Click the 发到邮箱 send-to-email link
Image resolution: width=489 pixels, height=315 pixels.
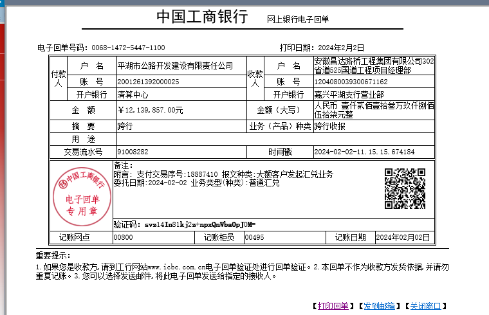point(380,305)
